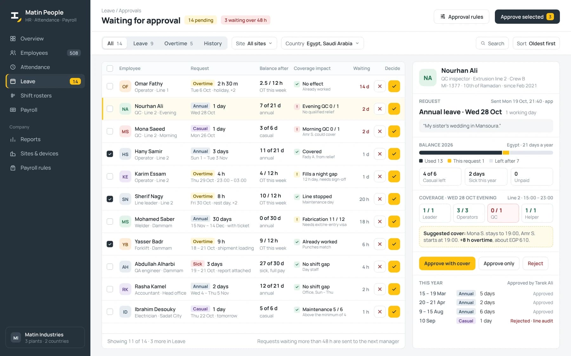This screenshot has height=356, width=571.
Task: Switch to the Leave 9 tab
Action: coord(143,43)
